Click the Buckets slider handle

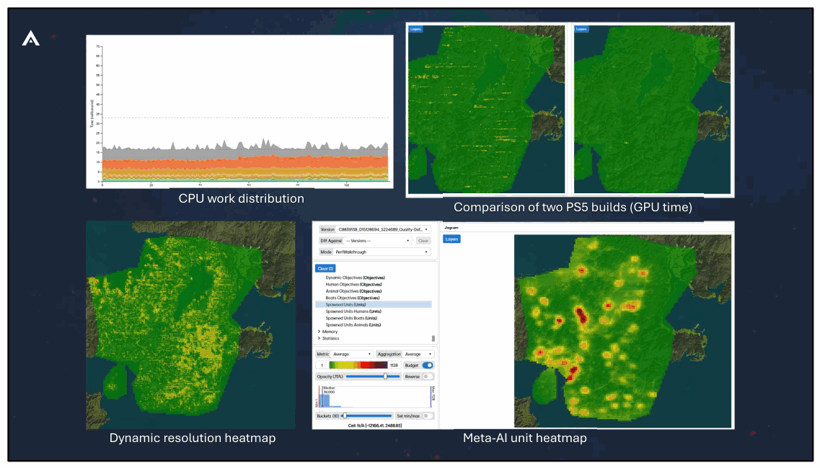coord(345,415)
